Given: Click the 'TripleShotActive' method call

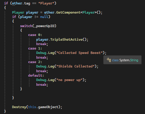Looking at the screenshot, I should pyautogui.click(x=66, y=39).
